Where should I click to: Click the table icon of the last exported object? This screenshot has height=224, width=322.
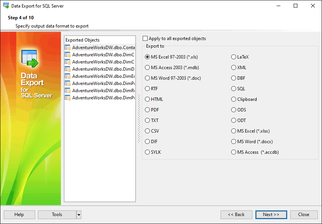68,98
